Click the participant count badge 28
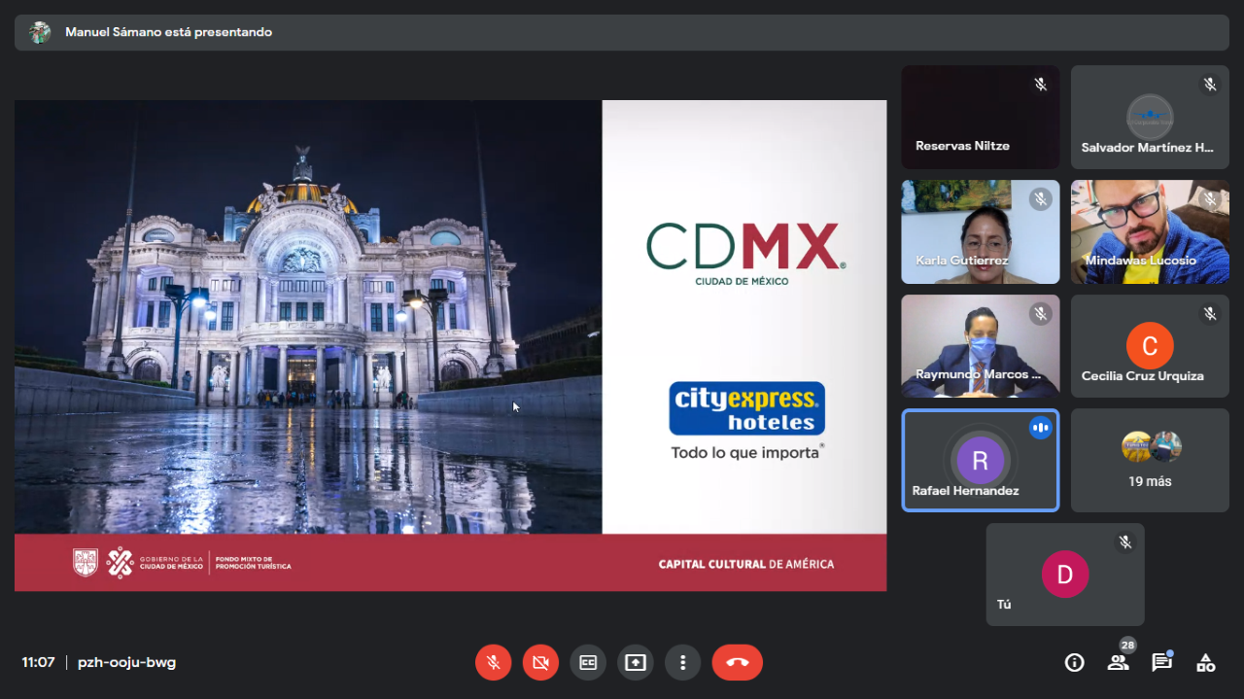The image size is (1244, 699). point(1127,645)
